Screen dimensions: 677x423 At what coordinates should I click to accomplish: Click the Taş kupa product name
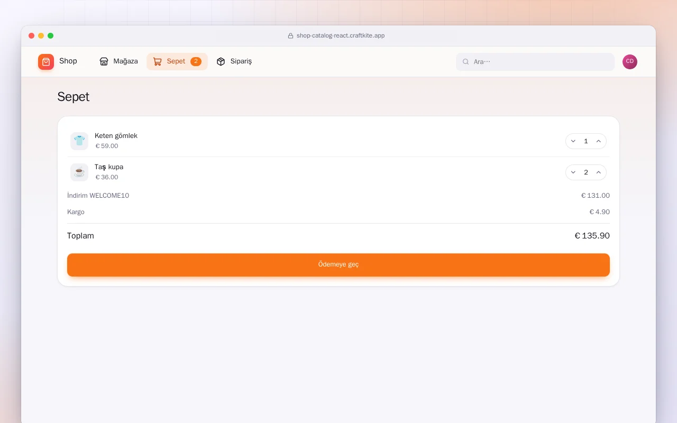(x=109, y=167)
